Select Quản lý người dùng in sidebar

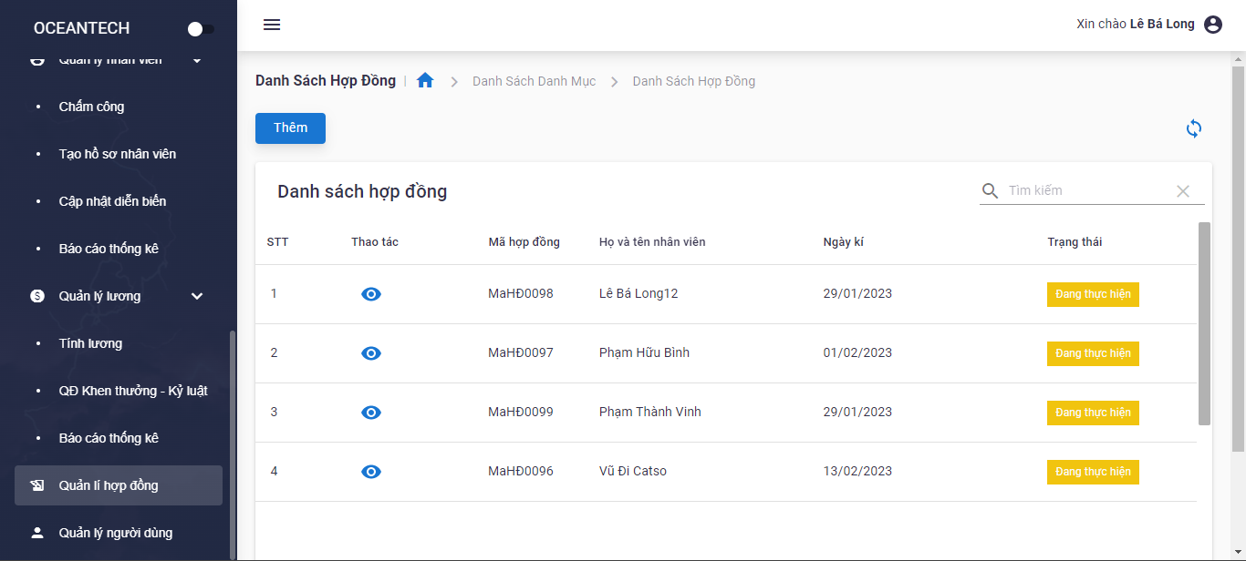pyautogui.click(x=119, y=533)
